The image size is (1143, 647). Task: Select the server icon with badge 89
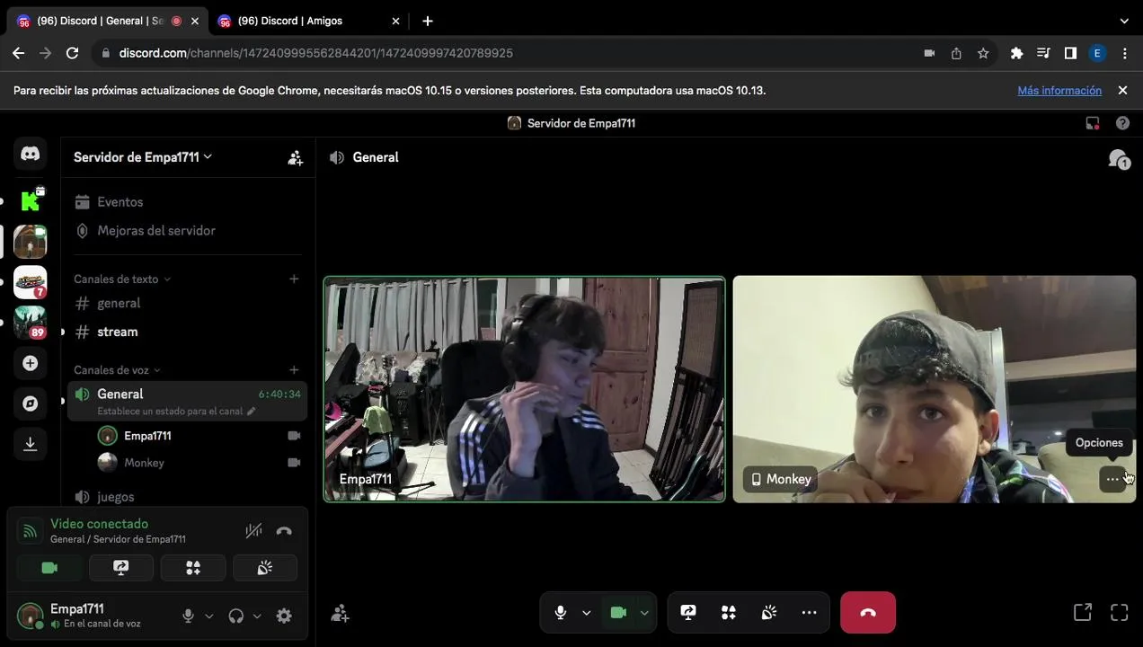pos(30,323)
